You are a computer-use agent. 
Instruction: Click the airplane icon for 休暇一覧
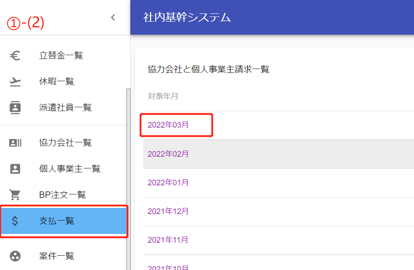(15, 82)
